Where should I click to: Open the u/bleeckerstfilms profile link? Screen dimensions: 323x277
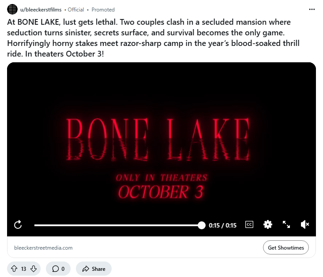point(41,10)
